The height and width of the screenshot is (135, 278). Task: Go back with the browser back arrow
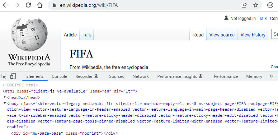click(x=5, y=5)
